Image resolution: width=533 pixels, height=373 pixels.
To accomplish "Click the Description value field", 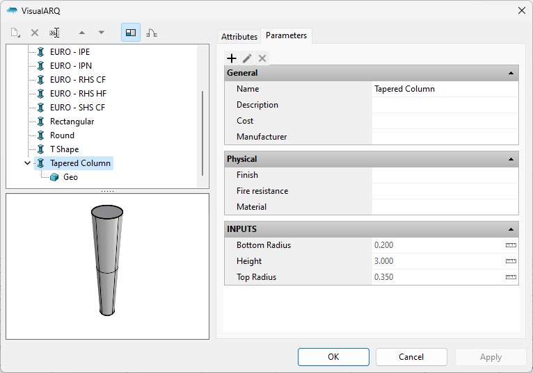I will [x=445, y=105].
